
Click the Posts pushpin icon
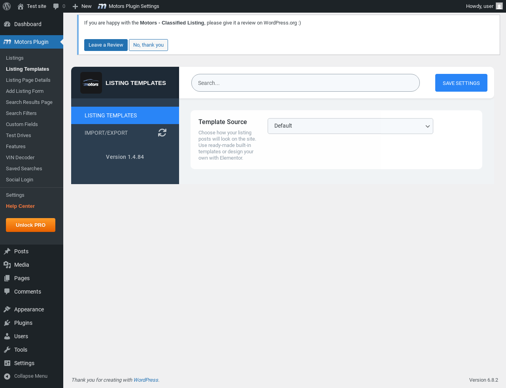coord(7,251)
